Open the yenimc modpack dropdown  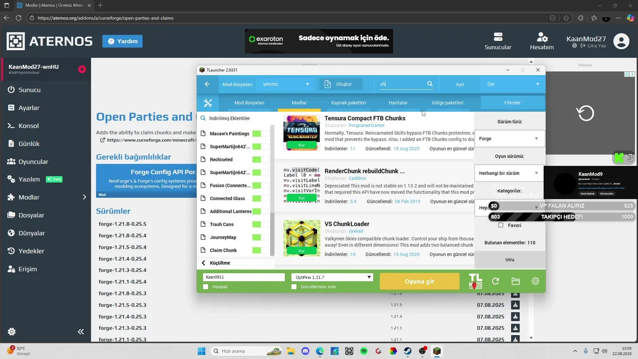click(286, 84)
